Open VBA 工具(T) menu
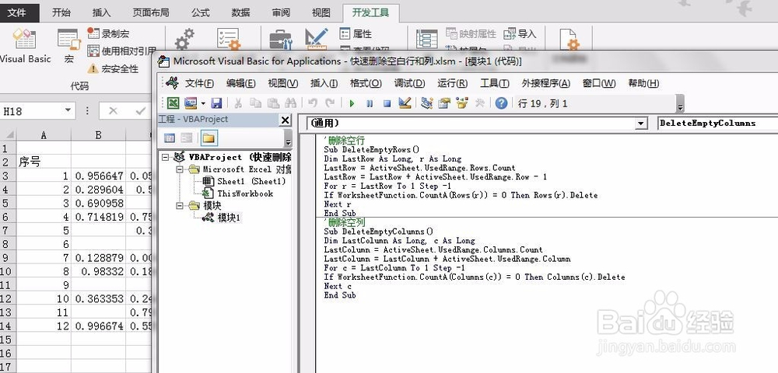The image size is (778, 373). pos(494,83)
